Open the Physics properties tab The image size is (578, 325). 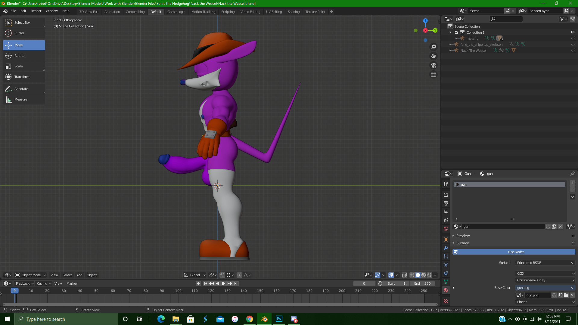pyautogui.click(x=446, y=265)
